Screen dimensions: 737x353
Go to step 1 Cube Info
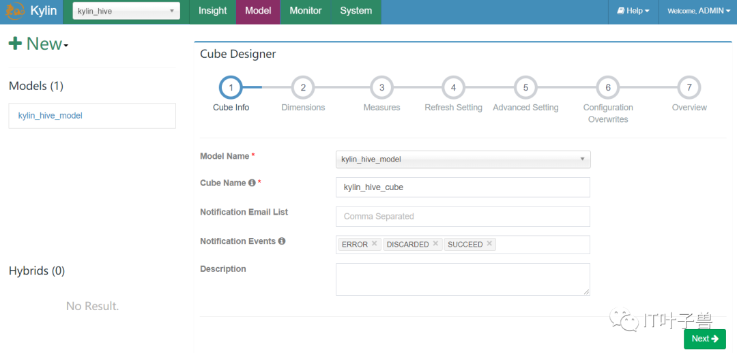click(x=231, y=87)
